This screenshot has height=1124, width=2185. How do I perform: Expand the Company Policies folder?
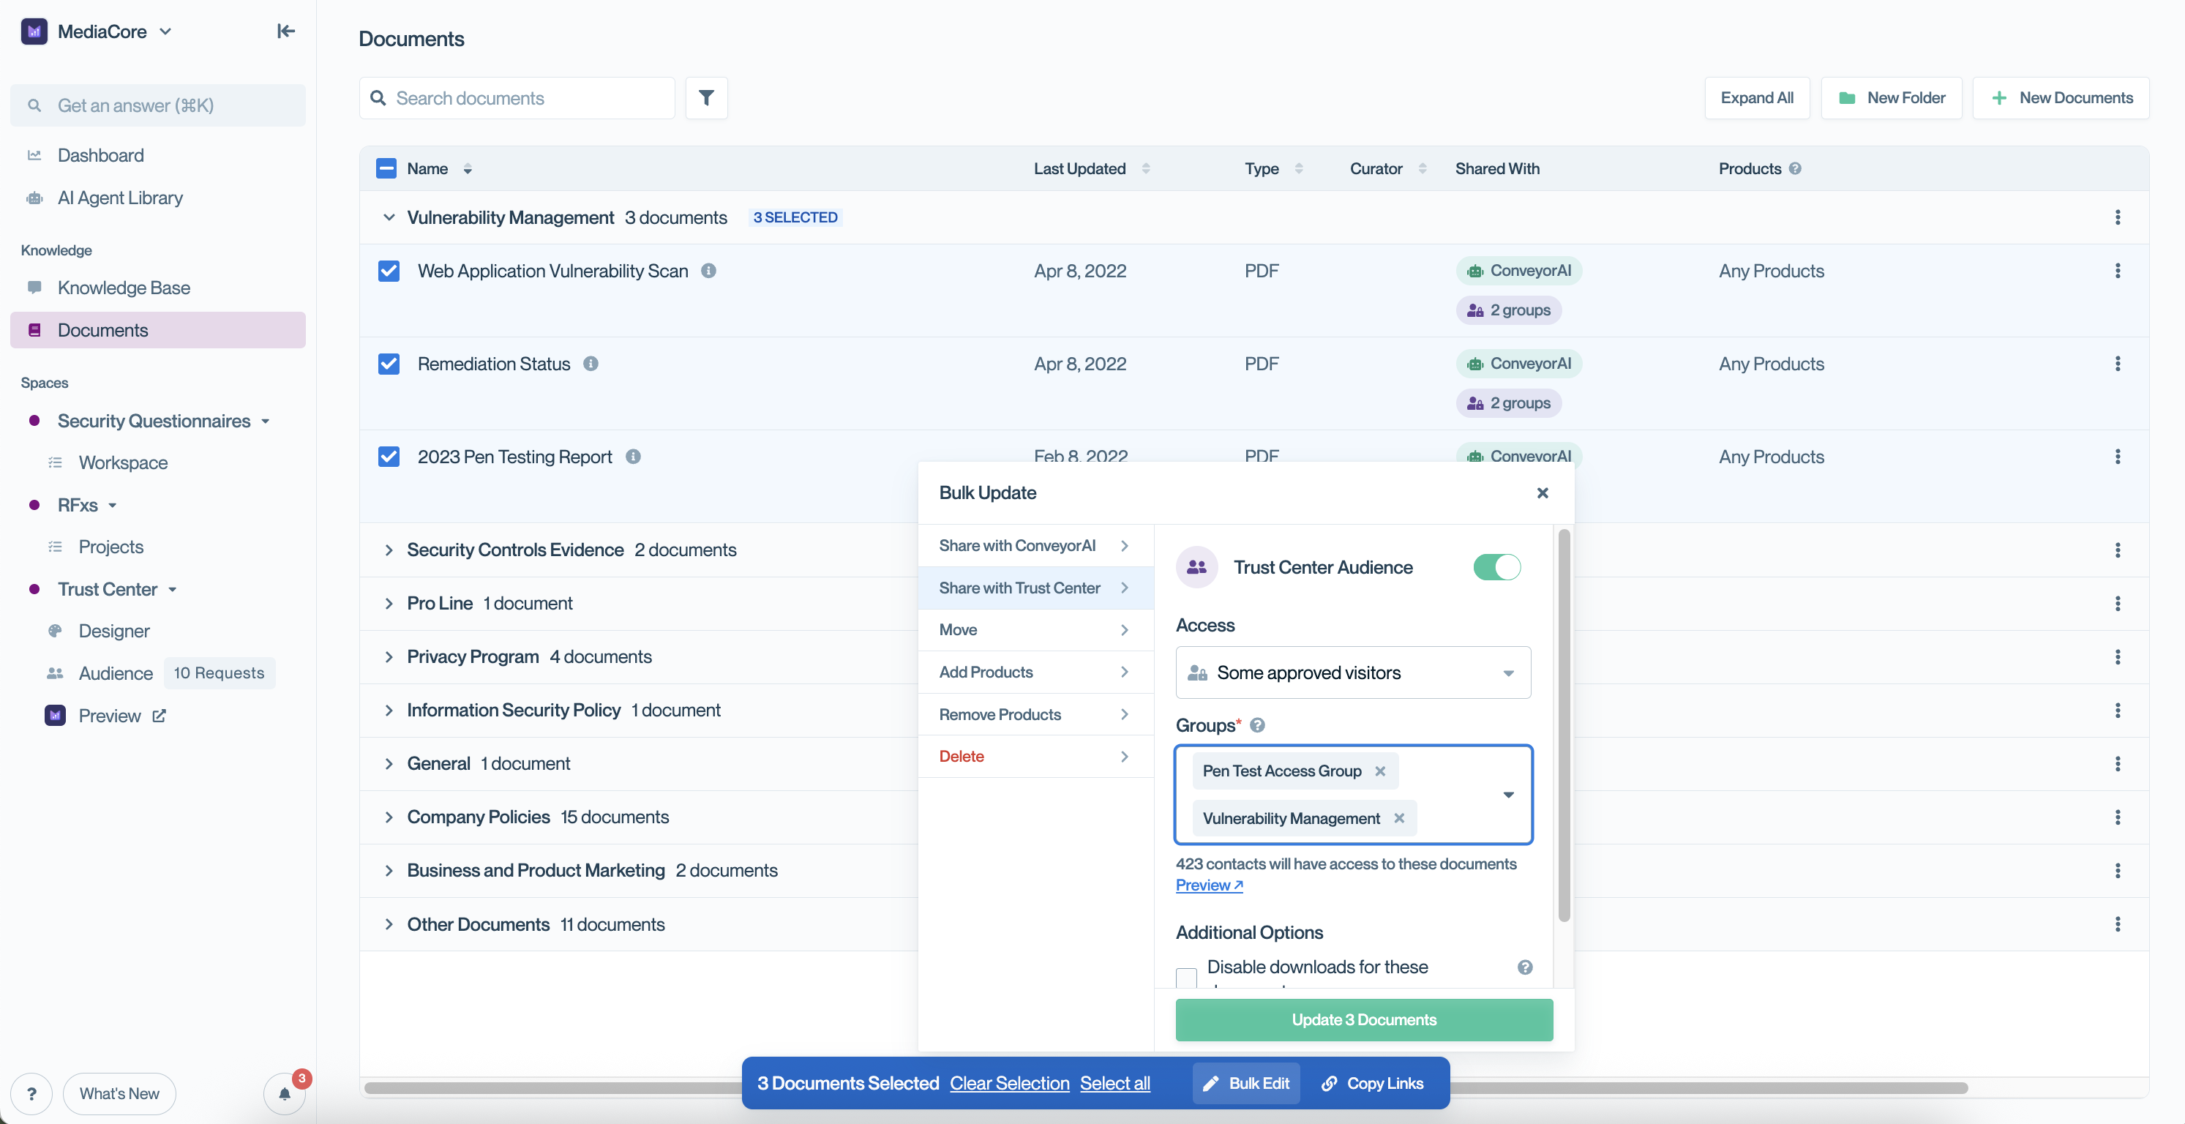click(389, 817)
